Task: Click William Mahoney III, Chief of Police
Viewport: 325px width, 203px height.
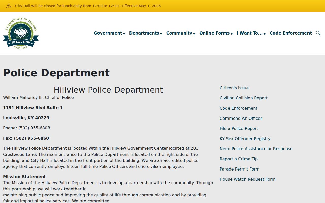Action: point(38,97)
